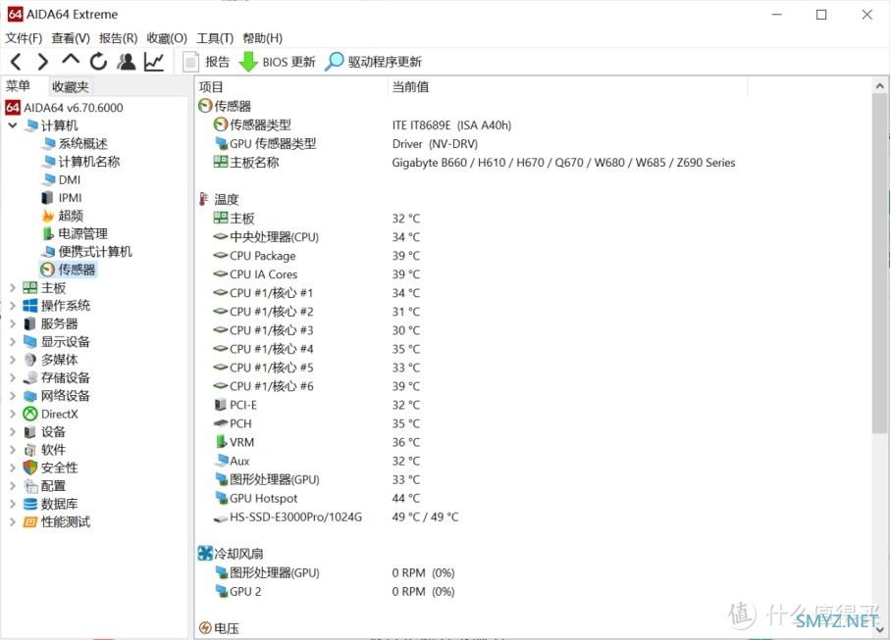Go forward with the right arrow toolbar icon
This screenshot has width=891, height=640.
[42, 62]
